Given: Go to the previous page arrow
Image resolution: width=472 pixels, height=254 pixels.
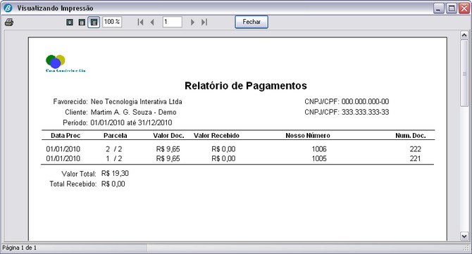Looking at the screenshot, I should (x=152, y=23).
